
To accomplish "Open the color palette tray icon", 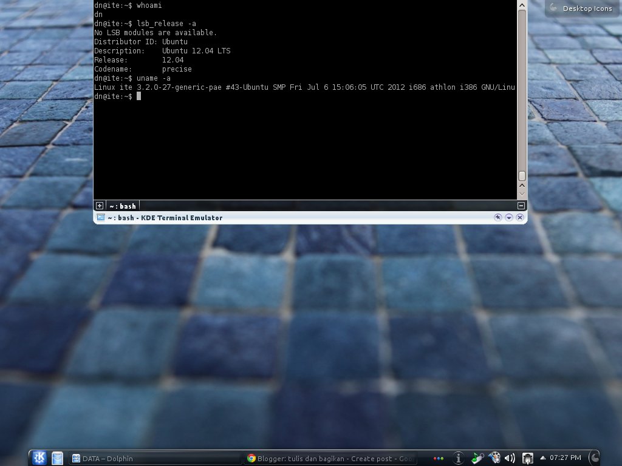I will click(494, 458).
